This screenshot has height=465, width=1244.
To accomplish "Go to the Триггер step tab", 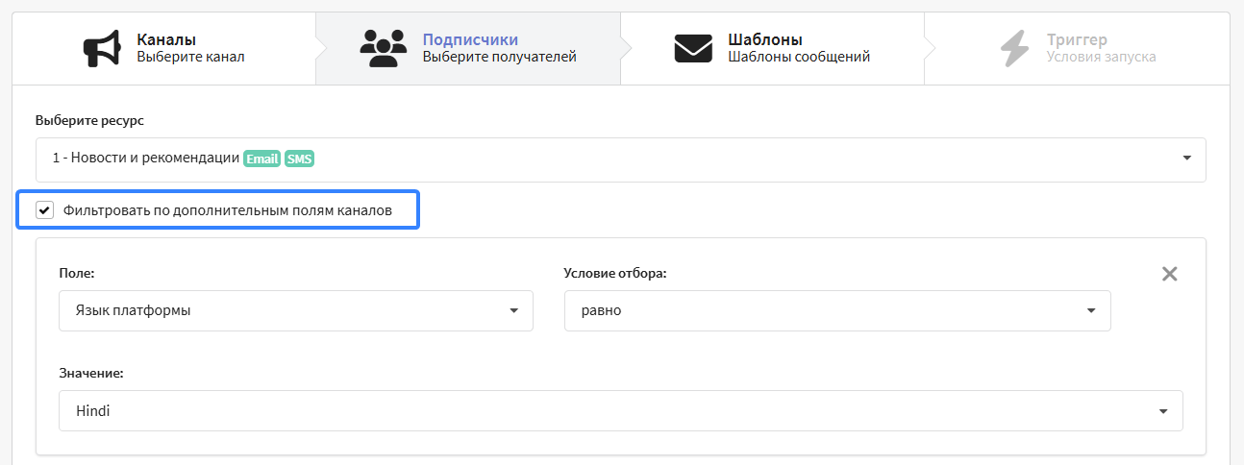I will click(1077, 48).
